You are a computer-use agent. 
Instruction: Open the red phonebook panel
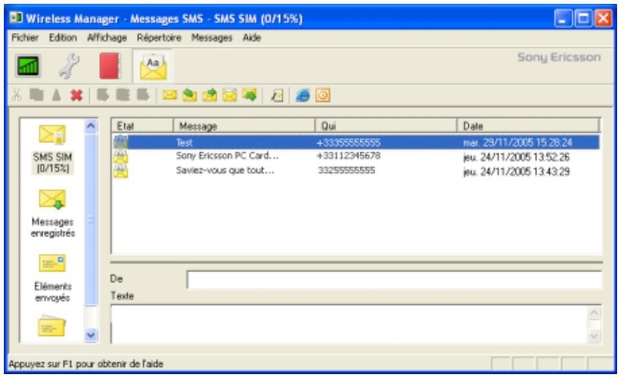pyautogui.click(x=110, y=66)
